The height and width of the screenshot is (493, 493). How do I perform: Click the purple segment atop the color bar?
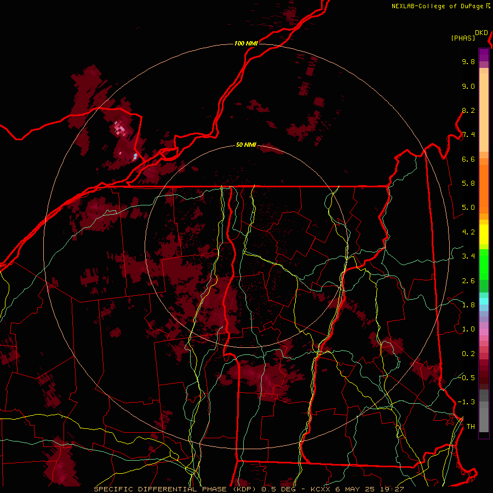[x=484, y=55]
